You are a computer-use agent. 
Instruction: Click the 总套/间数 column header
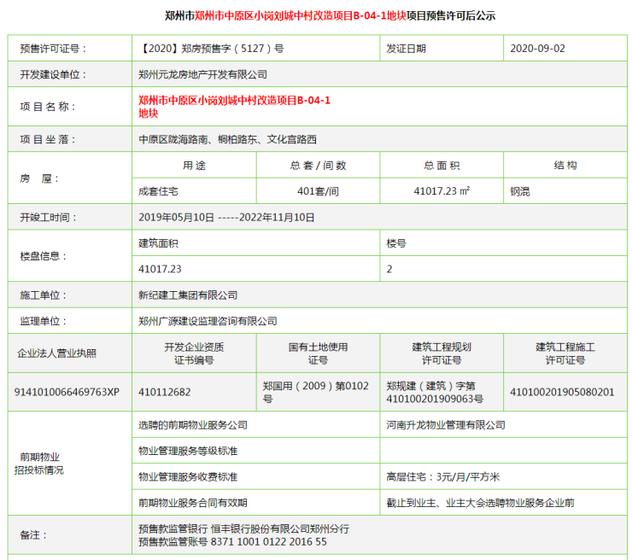[x=318, y=165]
